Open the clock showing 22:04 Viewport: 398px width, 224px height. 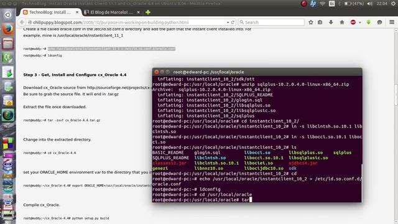(x=382, y=4)
